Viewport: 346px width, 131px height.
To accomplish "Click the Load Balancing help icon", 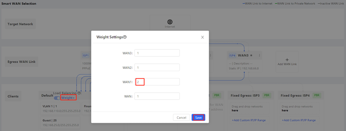I will [x=79, y=93].
